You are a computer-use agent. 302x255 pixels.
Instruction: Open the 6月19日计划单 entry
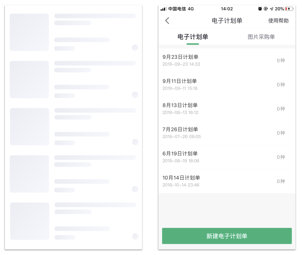pyautogui.click(x=227, y=157)
